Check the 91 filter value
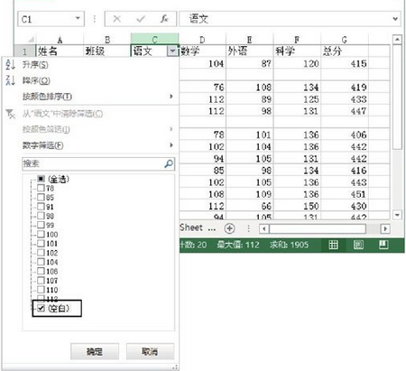This screenshot has width=406, height=371. (x=41, y=207)
